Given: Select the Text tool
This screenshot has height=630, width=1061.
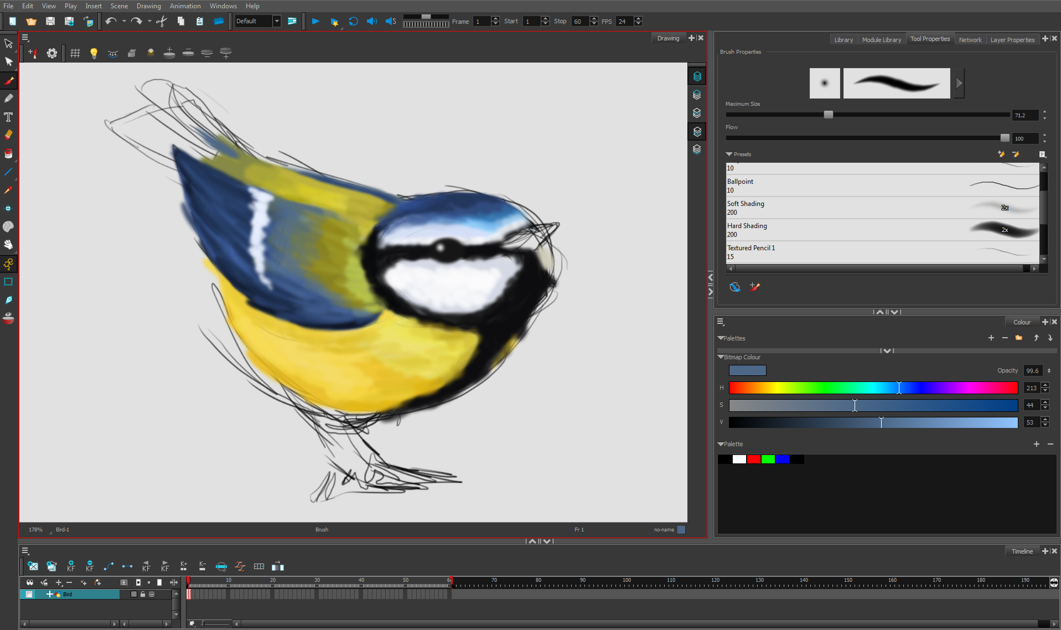Looking at the screenshot, I should click(x=9, y=117).
